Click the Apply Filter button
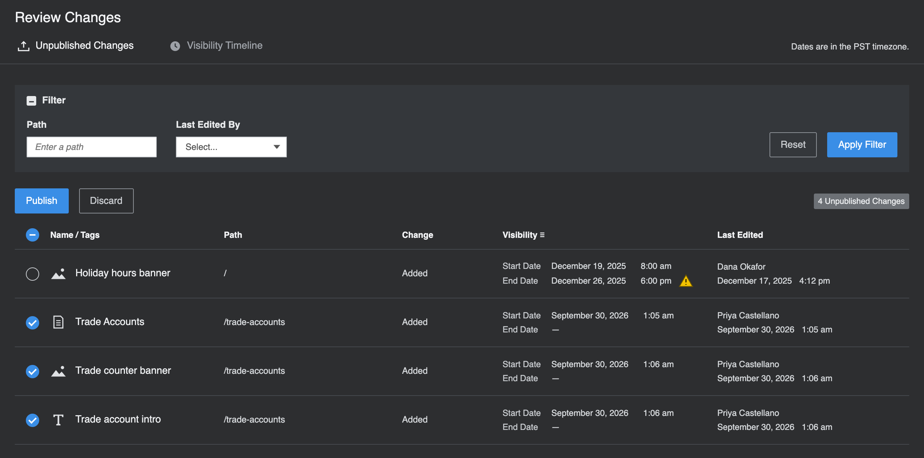 862,145
